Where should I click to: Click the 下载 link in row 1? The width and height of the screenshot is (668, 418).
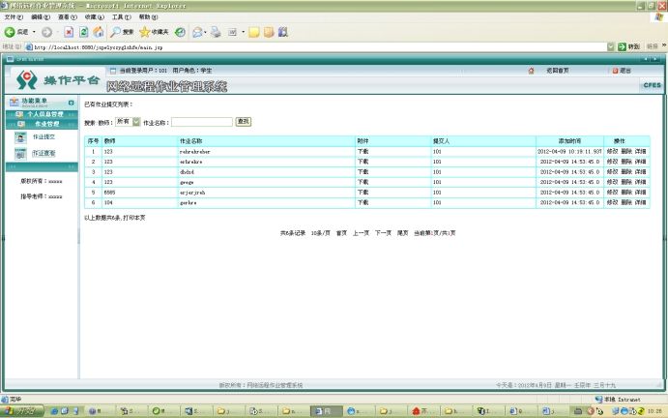(363, 151)
